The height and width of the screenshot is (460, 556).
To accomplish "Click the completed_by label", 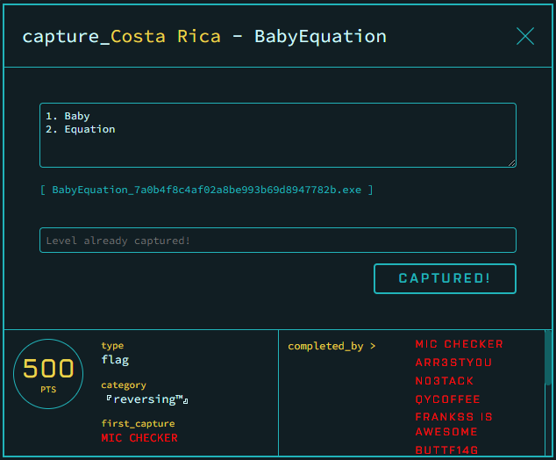I will point(331,346).
